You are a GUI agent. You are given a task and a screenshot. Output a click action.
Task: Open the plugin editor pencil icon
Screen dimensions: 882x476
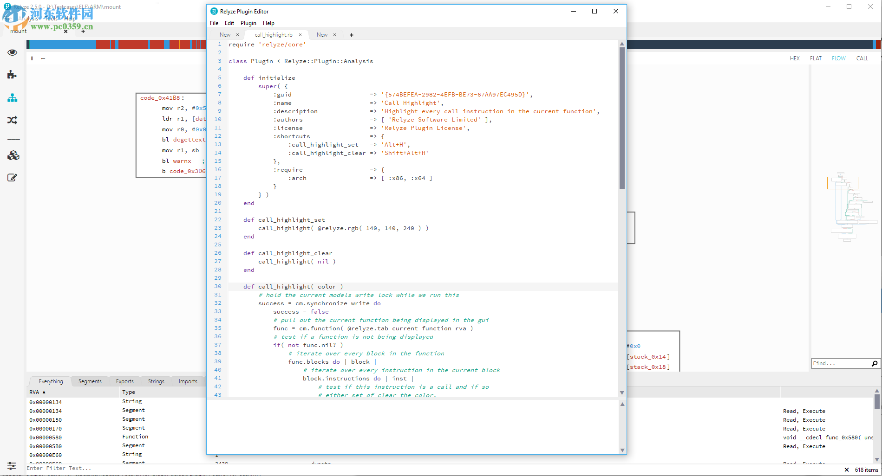click(x=13, y=178)
